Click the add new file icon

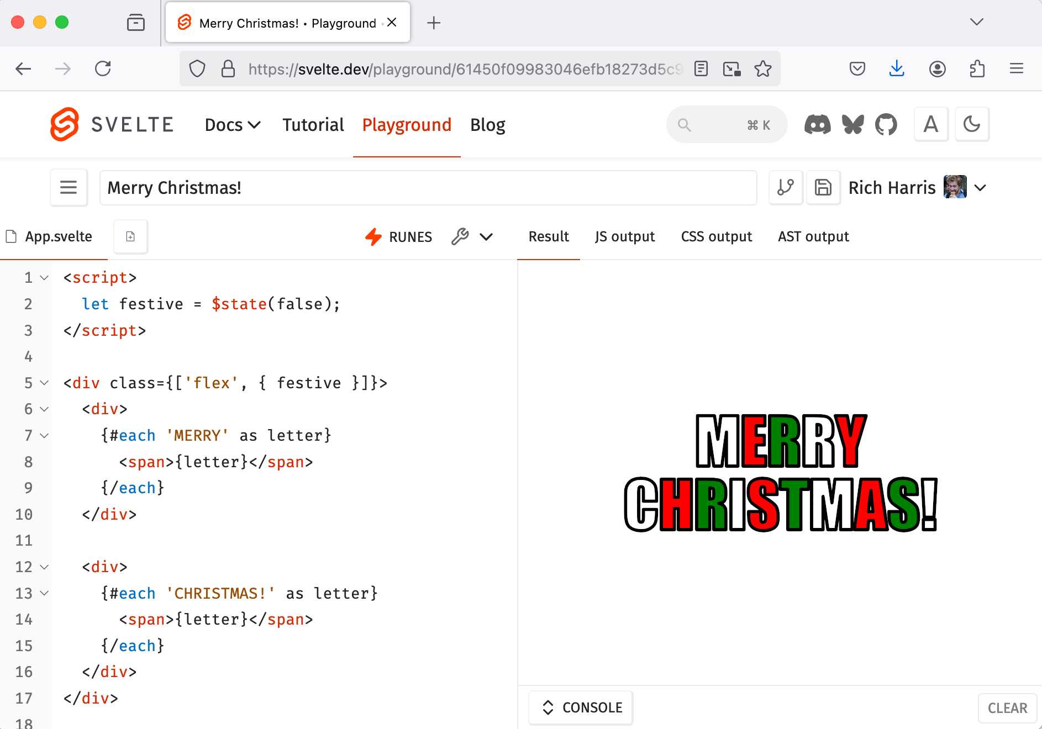(x=130, y=236)
